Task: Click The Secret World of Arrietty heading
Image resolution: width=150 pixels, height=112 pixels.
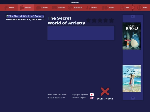Action: click(66, 20)
